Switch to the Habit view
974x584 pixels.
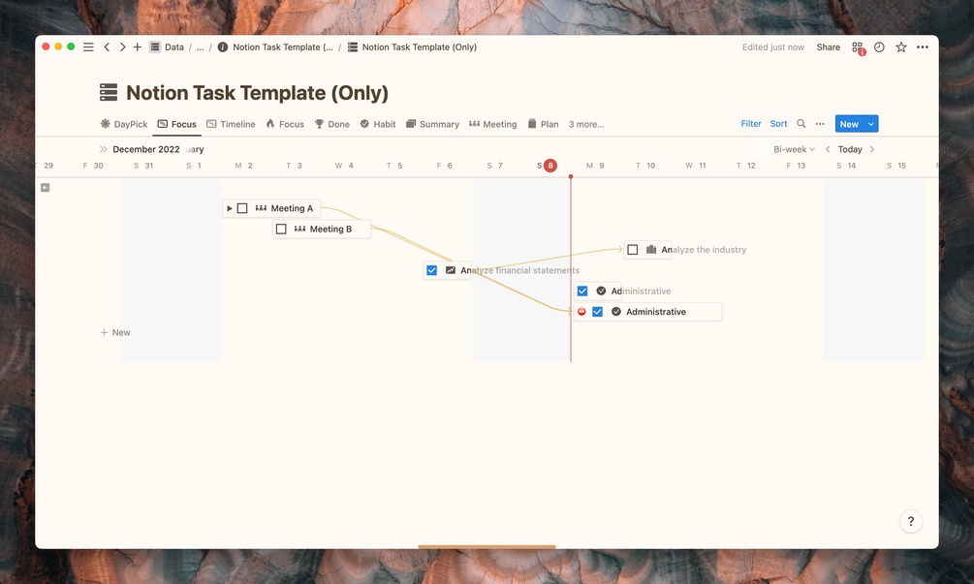point(378,124)
